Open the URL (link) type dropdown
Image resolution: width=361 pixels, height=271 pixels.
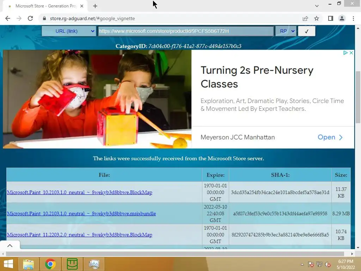pos(69,31)
